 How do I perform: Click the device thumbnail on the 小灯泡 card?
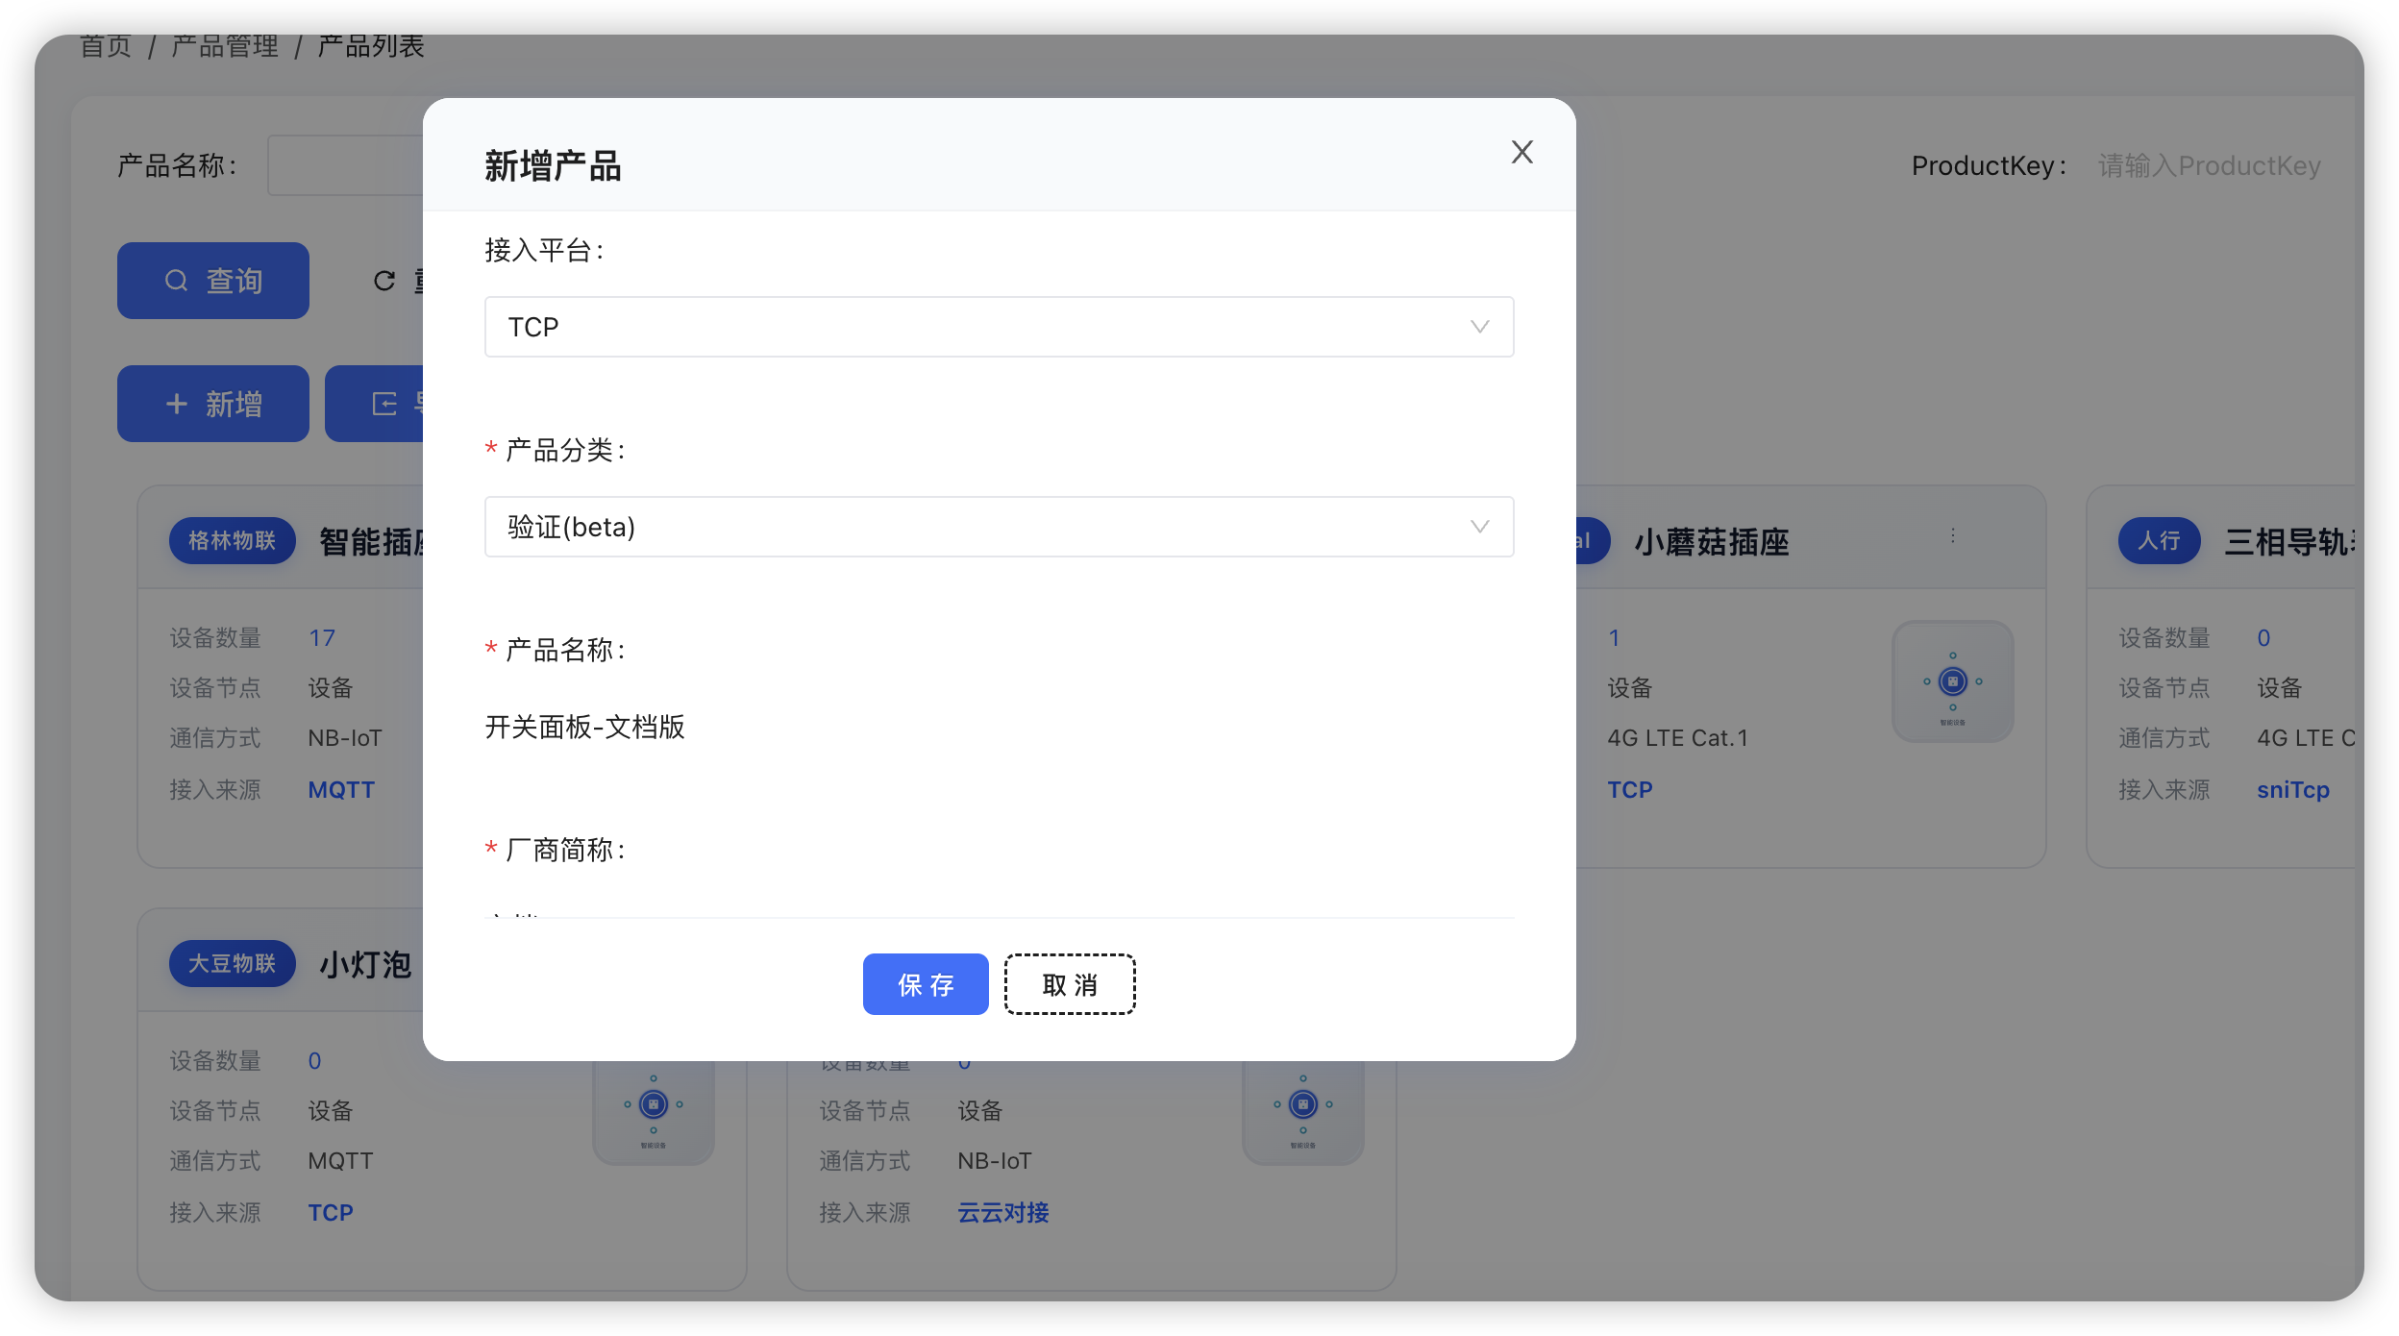click(654, 1105)
